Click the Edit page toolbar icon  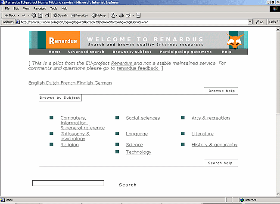click(x=128, y=15)
